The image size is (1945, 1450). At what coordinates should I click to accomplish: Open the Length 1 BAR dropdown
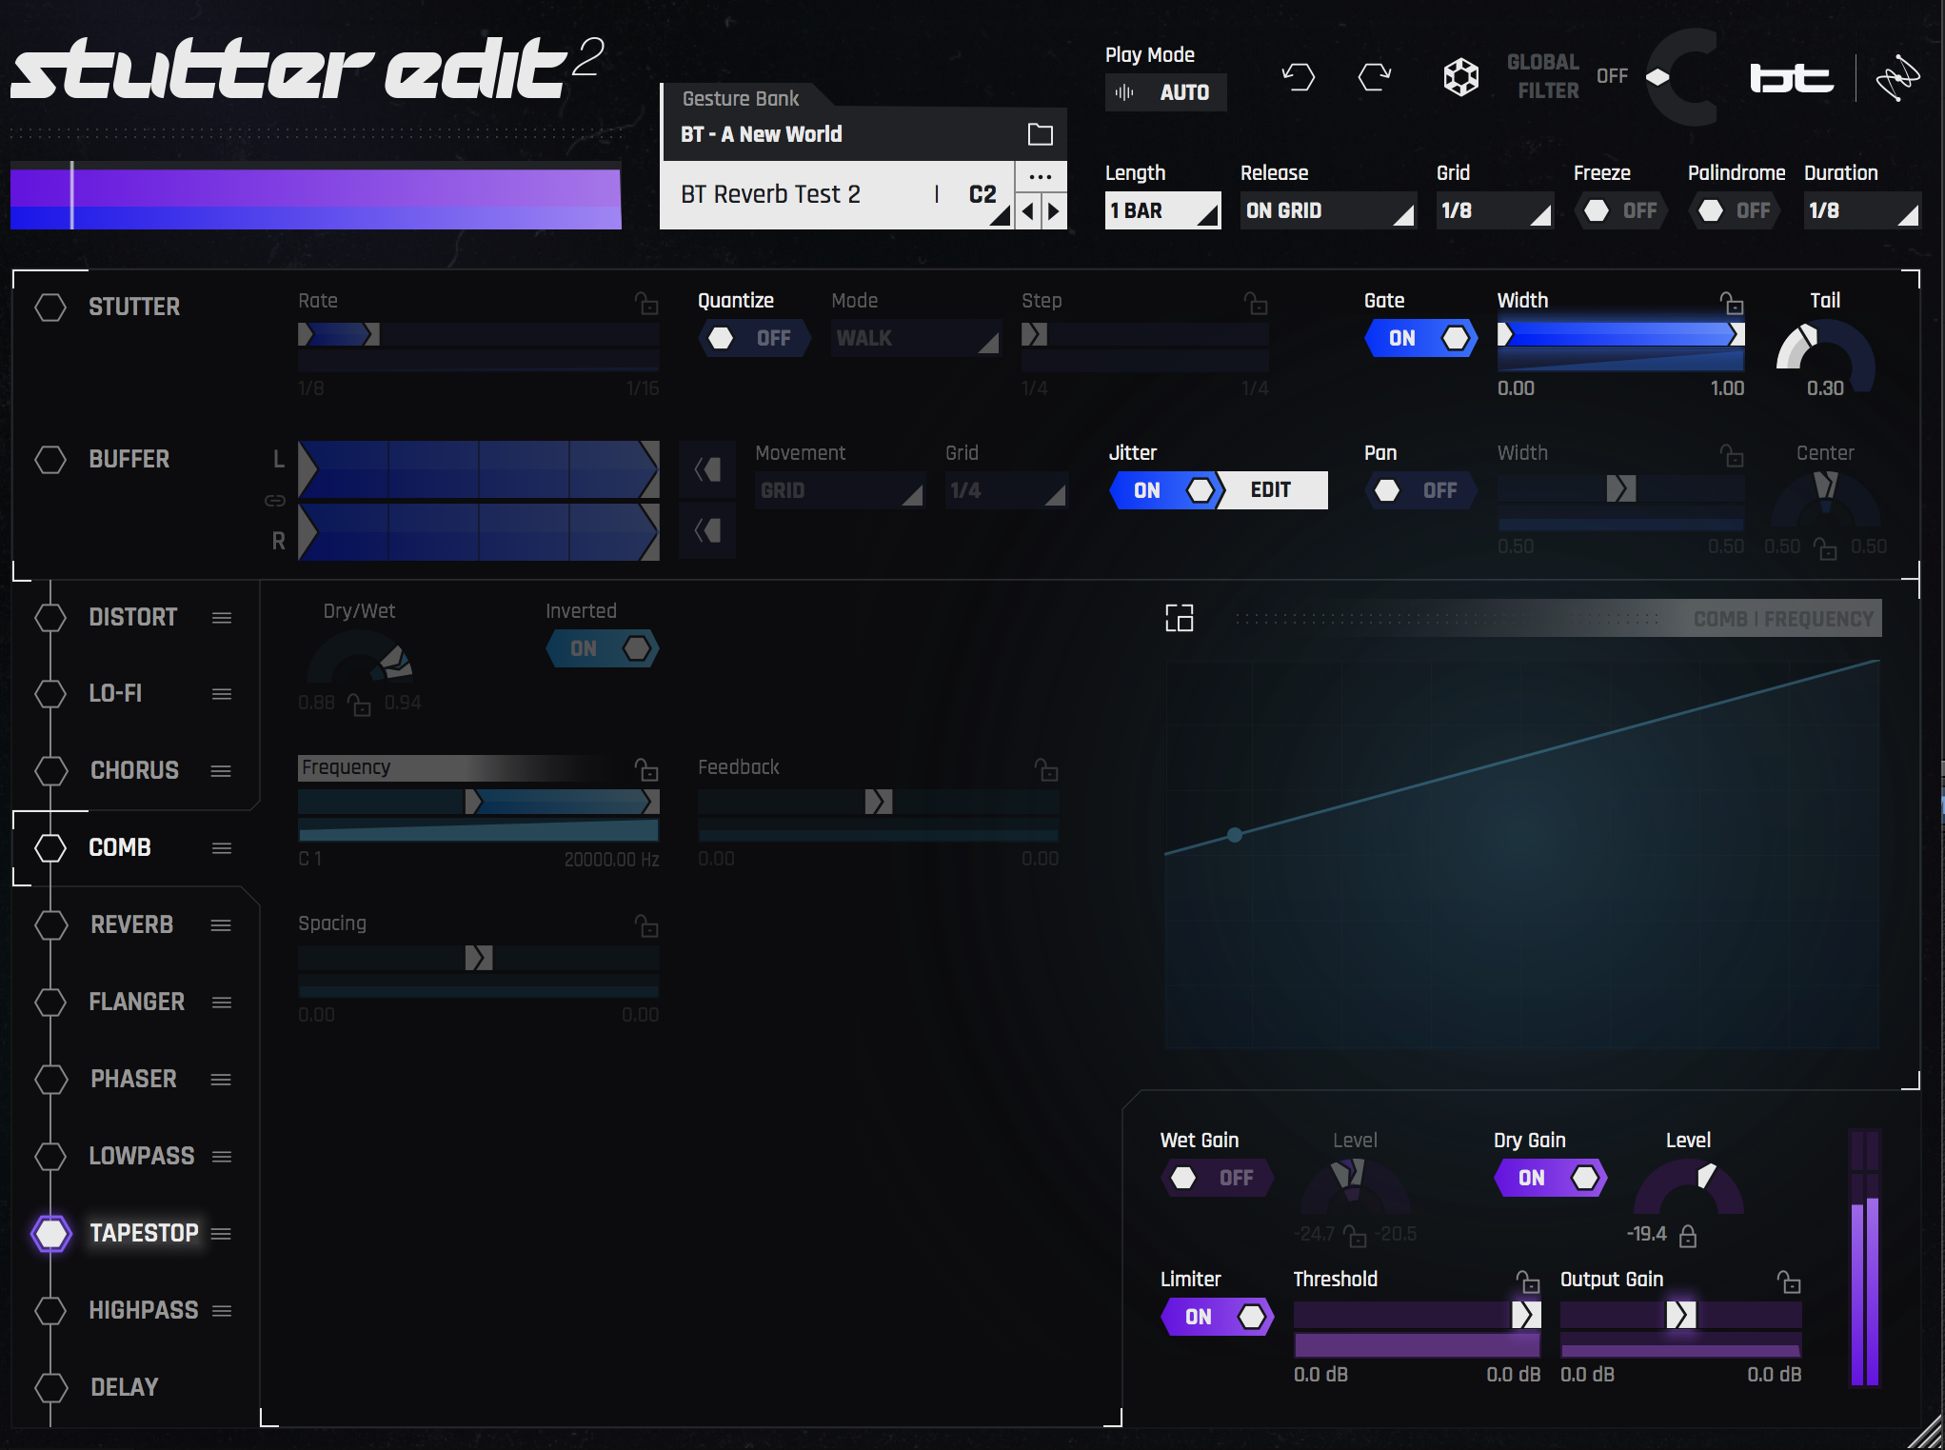pos(1162,210)
